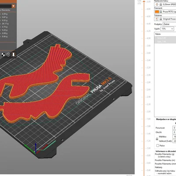176x176 pixels.
Task: Select the 3.73 g legend row
Action: (x=4, y=27)
